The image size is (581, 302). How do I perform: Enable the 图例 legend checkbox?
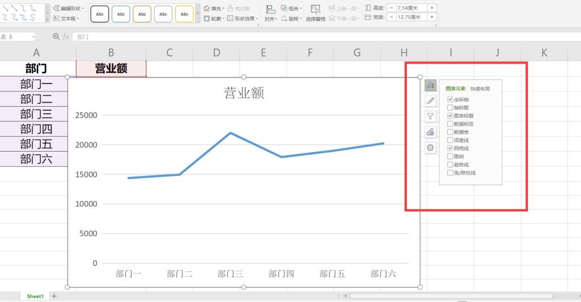click(450, 156)
